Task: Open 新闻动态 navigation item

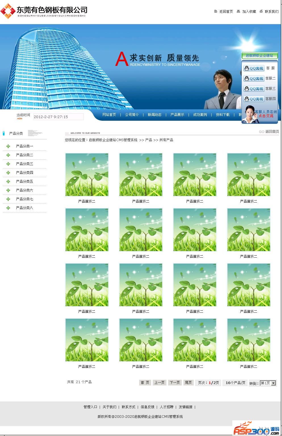Action: 154,115
